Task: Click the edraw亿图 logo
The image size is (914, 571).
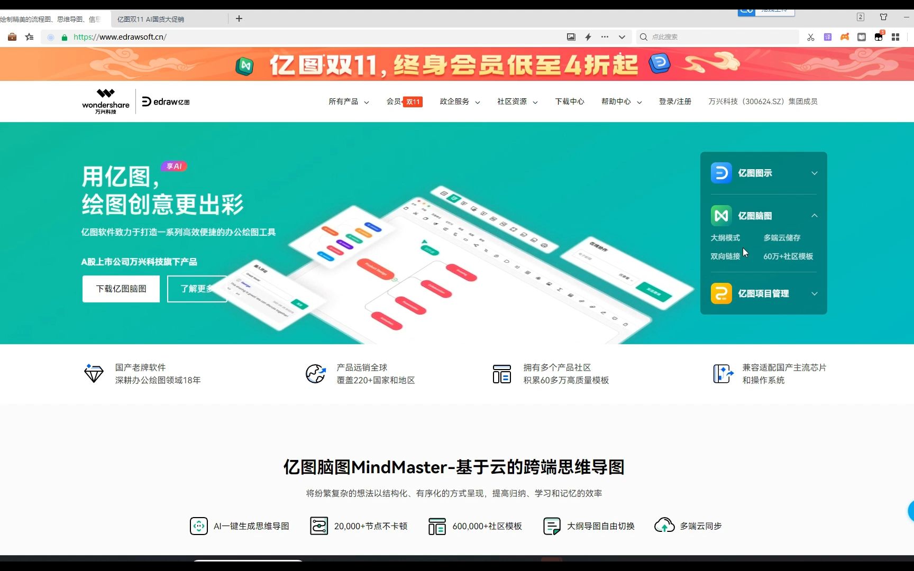Action: pos(166,102)
